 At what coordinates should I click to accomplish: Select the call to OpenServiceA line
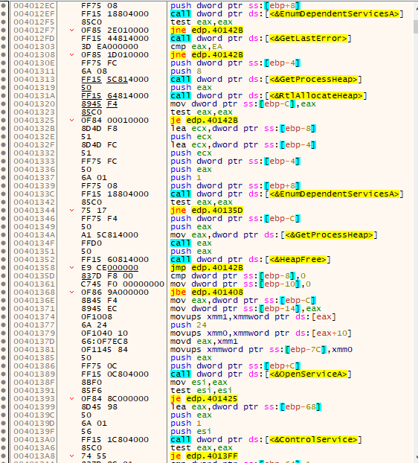coord(261,374)
